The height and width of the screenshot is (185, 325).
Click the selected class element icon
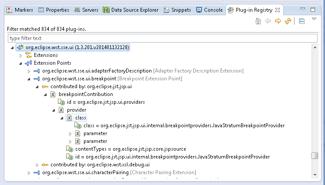tap(70, 118)
